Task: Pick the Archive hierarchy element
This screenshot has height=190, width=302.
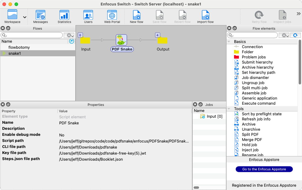Action: 258,67
